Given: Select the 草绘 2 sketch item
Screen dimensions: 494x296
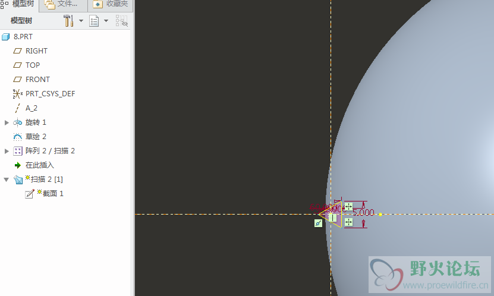Looking at the screenshot, I should click(36, 136).
